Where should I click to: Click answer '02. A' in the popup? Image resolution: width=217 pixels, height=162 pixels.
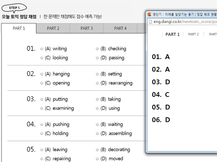[161, 69]
